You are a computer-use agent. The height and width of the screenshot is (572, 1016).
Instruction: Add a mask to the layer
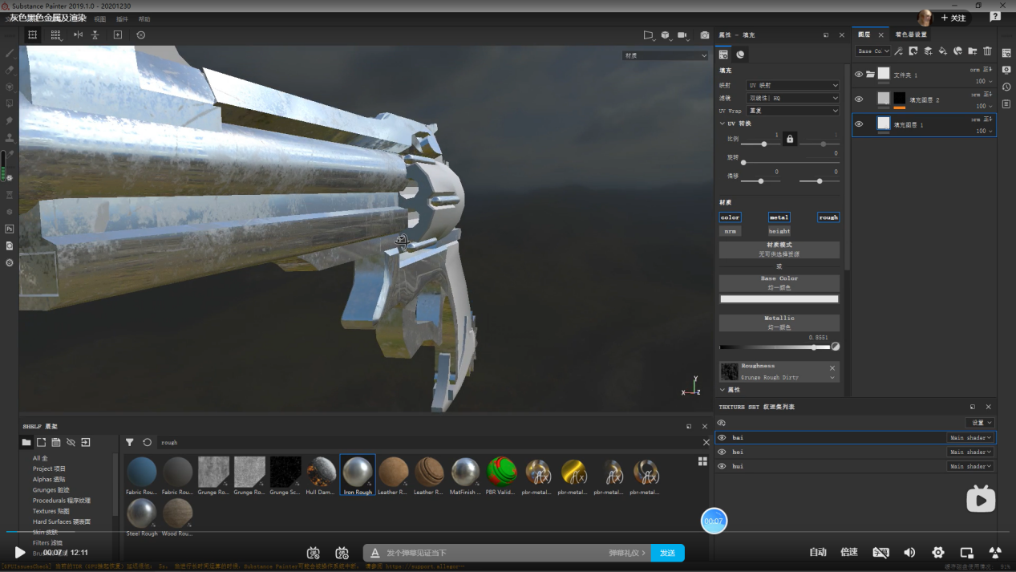[913, 51]
